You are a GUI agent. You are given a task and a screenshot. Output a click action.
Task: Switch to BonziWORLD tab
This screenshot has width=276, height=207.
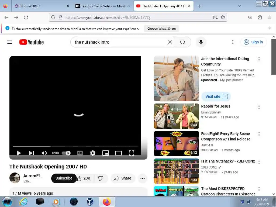point(41,6)
